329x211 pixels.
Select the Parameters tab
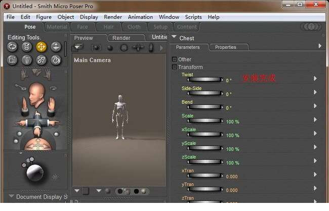tap(188, 47)
